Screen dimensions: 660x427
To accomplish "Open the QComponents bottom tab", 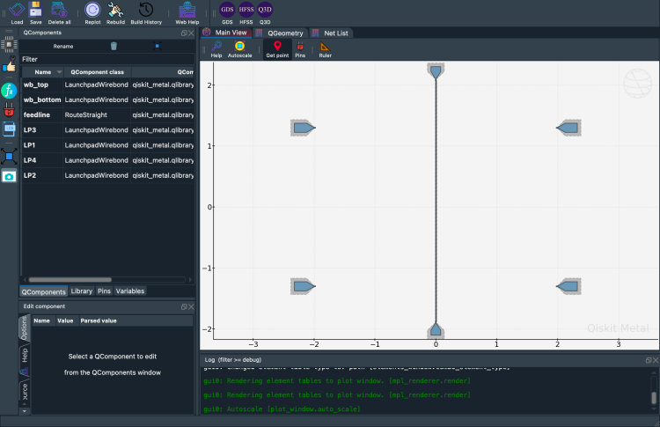I will (x=44, y=291).
